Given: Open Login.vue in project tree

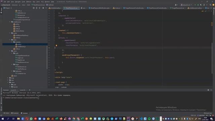Looking at the screenshot, I should [19, 58].
